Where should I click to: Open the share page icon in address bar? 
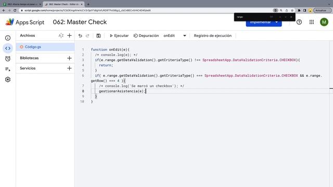[287, 10]
